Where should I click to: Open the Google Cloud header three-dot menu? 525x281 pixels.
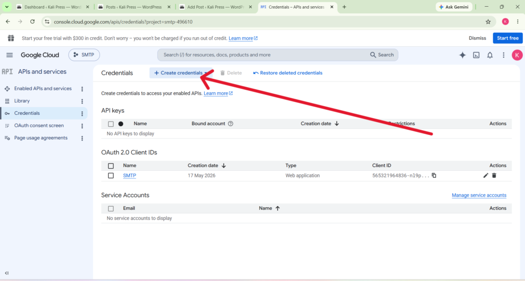click(x=503, y=55)
